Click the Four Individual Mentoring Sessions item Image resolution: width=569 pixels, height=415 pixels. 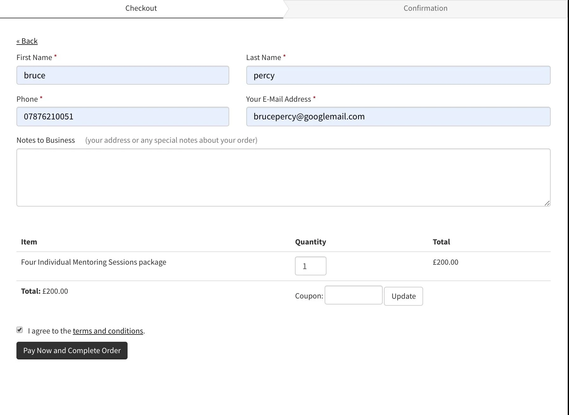tap(93, 262)
